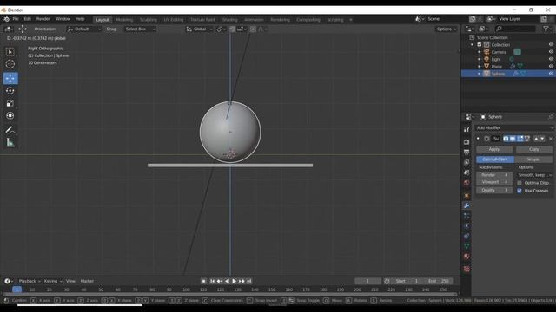Hide the Light using its eye icon
This screenshot has width=556, height=312.
coord(551,59)
